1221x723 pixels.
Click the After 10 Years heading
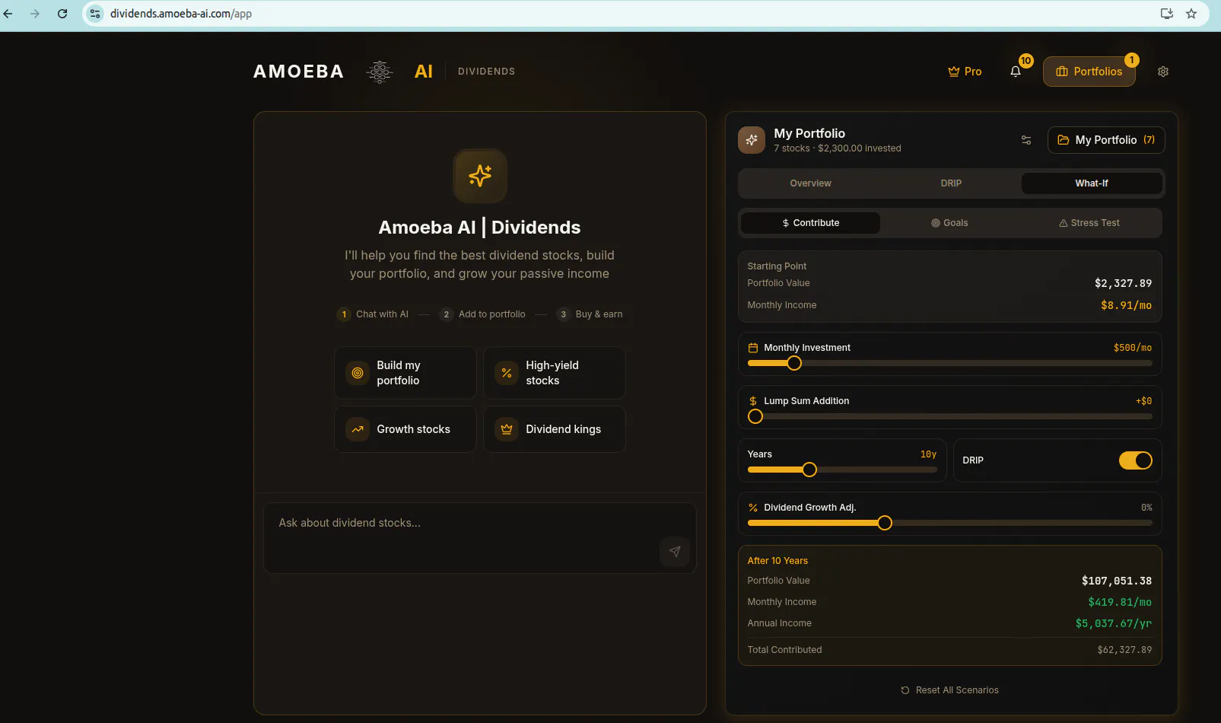point(777,561)
